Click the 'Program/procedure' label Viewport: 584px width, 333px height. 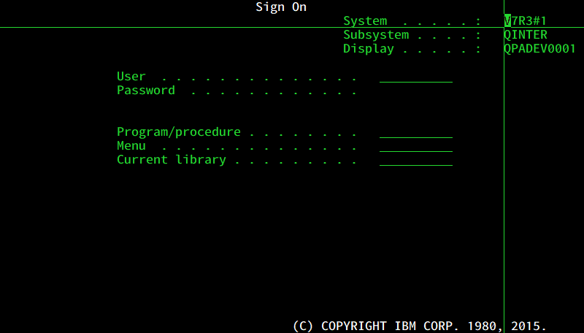[179, 132]
